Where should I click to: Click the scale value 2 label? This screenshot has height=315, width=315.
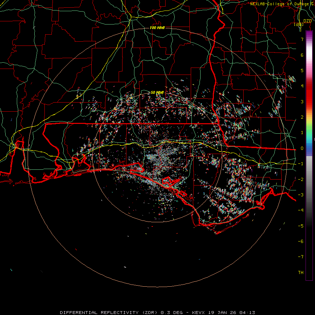click(x=302, y=117)
